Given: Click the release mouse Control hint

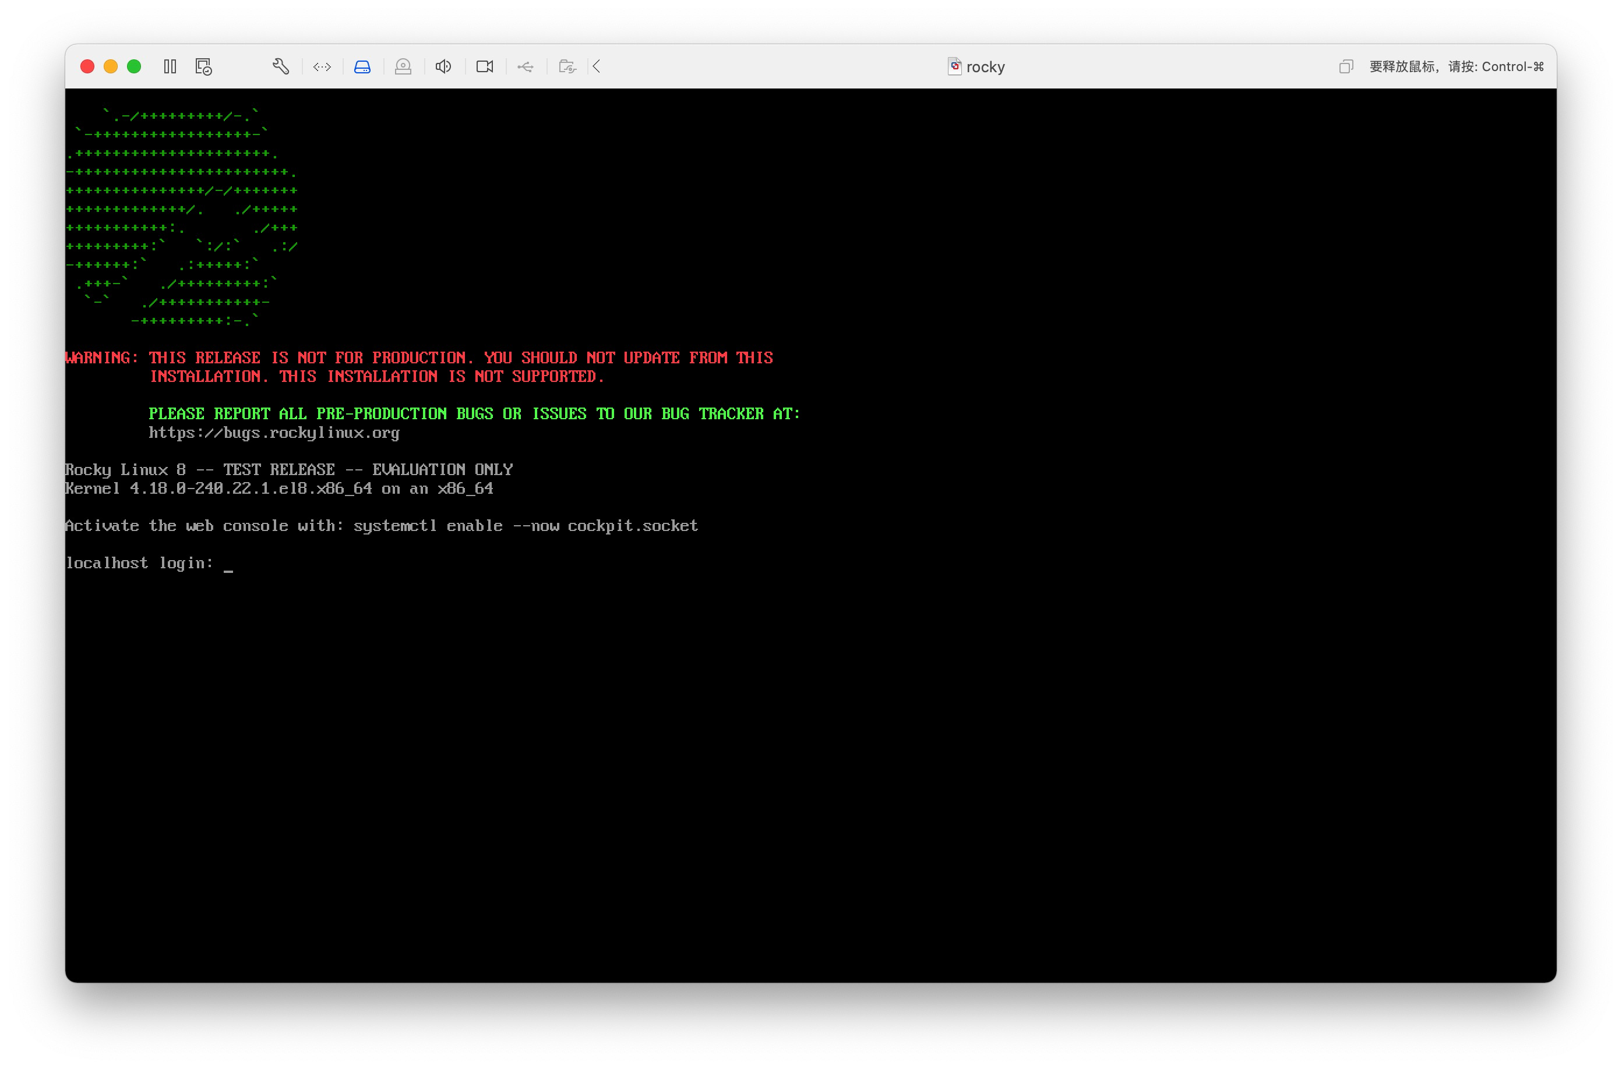Looking at the screenshot, I should tap(1455, 66).
